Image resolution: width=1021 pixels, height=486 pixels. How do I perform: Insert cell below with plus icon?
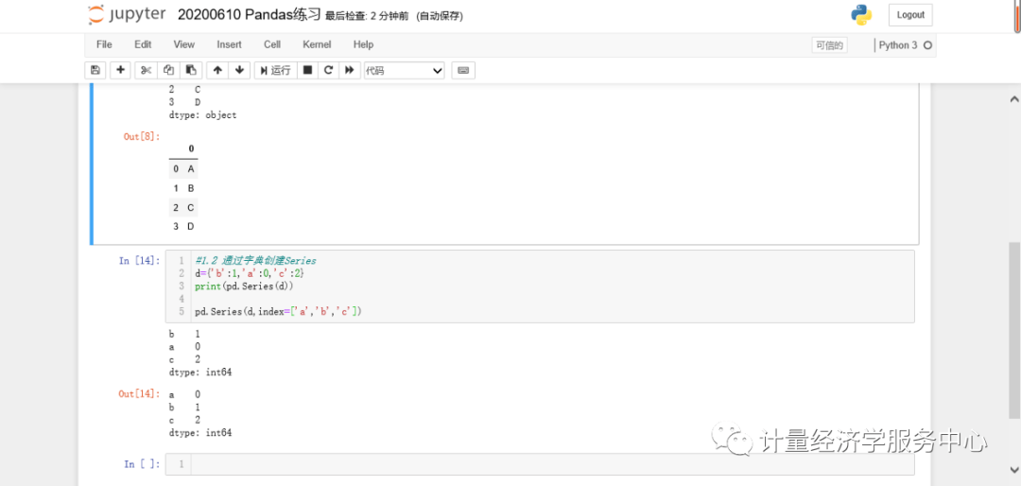tap(120, 70)
